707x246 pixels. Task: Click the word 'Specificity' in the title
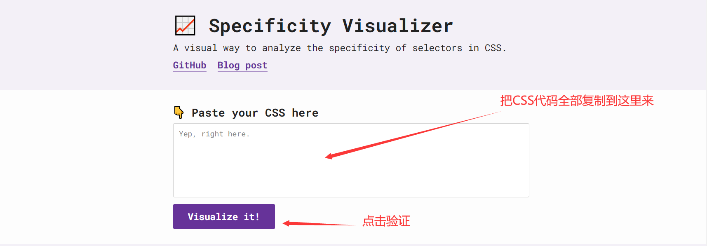tap(270, 26)
